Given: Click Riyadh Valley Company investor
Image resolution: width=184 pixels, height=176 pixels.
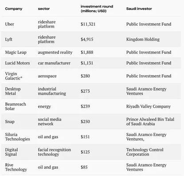Looking at the screenshot, I should [x=149, y=106].
